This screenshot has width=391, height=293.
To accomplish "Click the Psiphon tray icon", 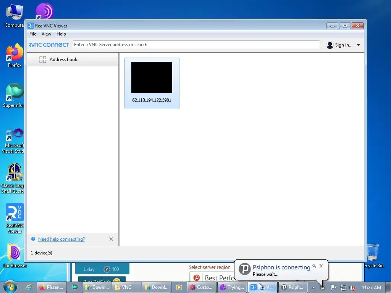I will [x=322, y=288].
